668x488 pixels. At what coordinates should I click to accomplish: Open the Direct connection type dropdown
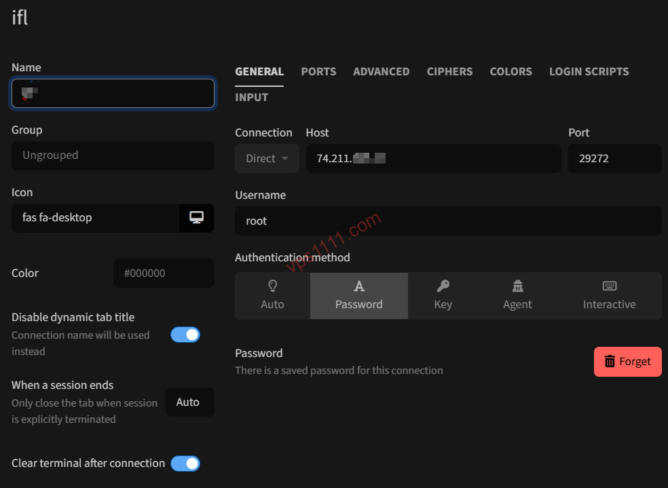coord(267,158)
